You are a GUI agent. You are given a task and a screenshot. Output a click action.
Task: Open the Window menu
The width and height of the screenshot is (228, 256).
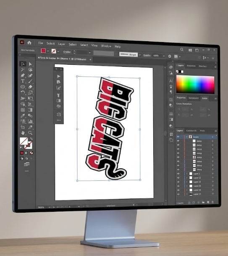(106, 46)
